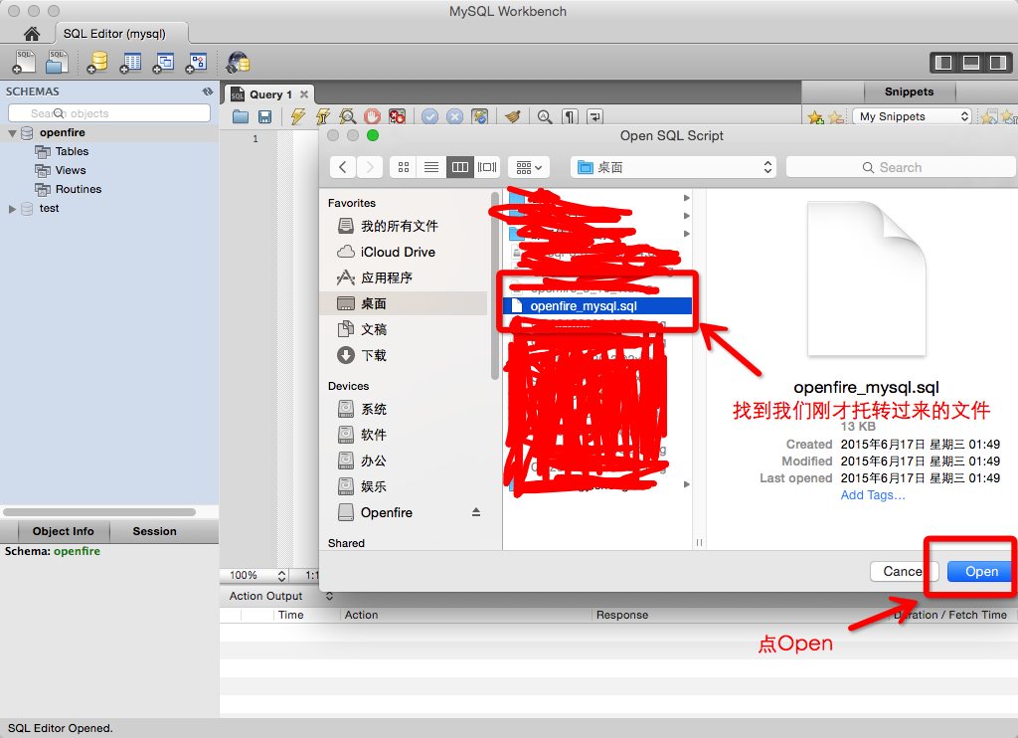Screen dimensions: 1018x738
Task: Toggle word wrap icon
Action: click(594, 116)
